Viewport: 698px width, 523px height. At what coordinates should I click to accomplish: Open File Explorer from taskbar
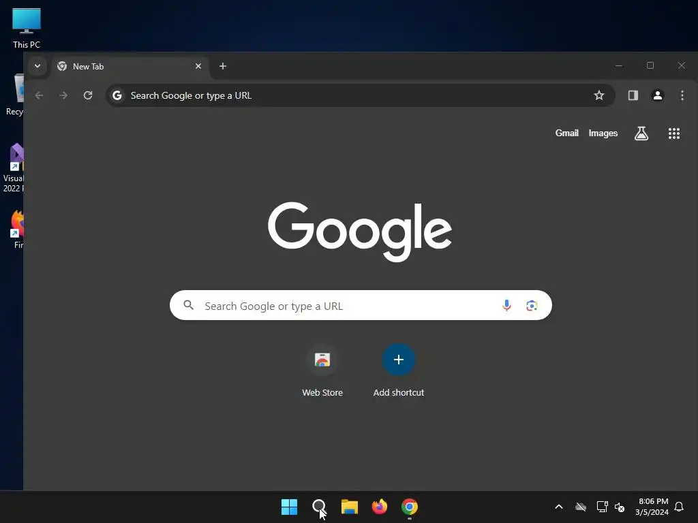[350, 507]
